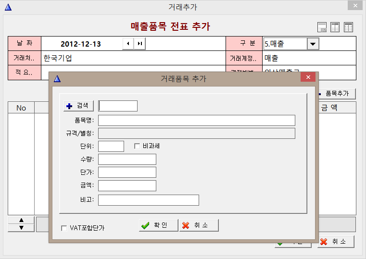Click the 규격/별칭 field
The width and height of the screenshot is (366, 259).
197,134
